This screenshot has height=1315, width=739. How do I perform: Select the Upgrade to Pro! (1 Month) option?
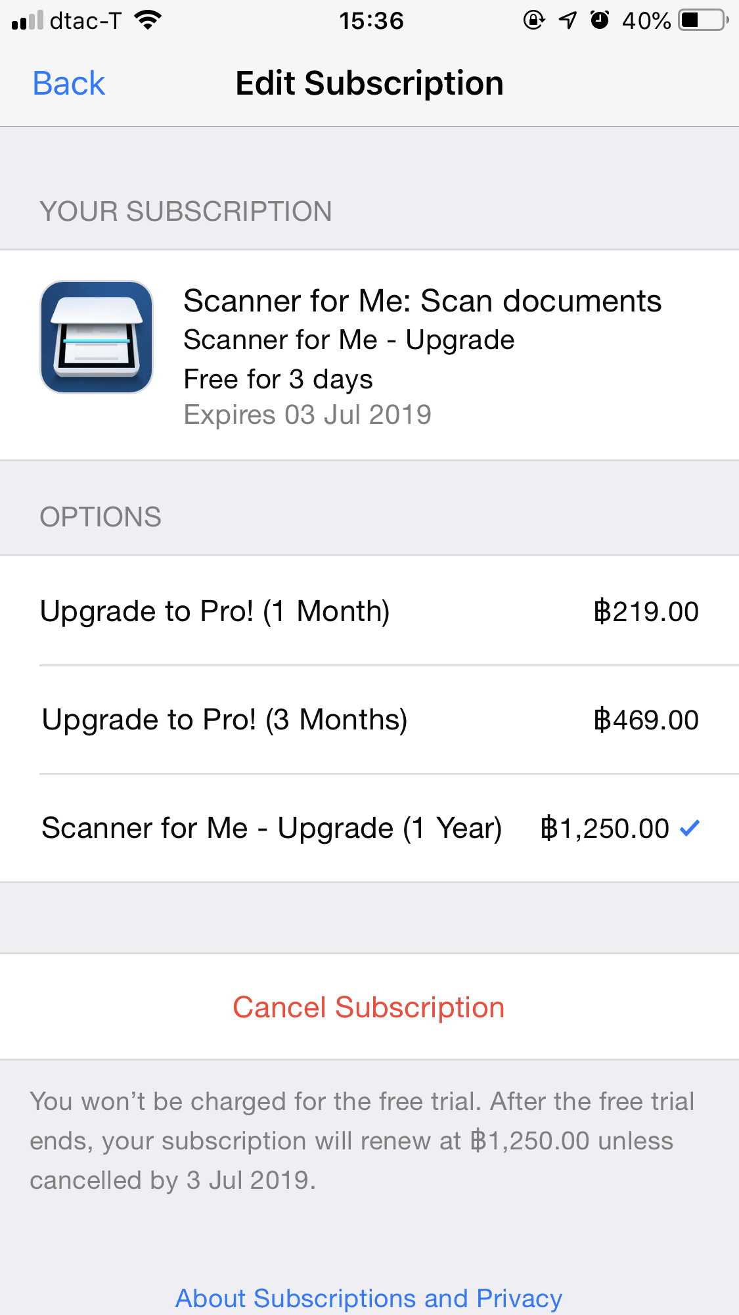(215, 611)
